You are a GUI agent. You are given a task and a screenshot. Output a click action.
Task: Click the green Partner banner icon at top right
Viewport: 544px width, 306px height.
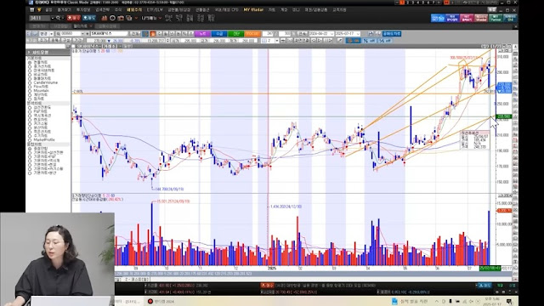[496, 18]
